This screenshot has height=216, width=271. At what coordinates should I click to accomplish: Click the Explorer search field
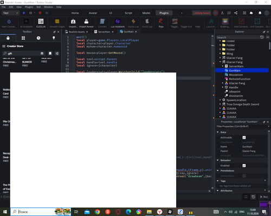[x=238, y=37]
